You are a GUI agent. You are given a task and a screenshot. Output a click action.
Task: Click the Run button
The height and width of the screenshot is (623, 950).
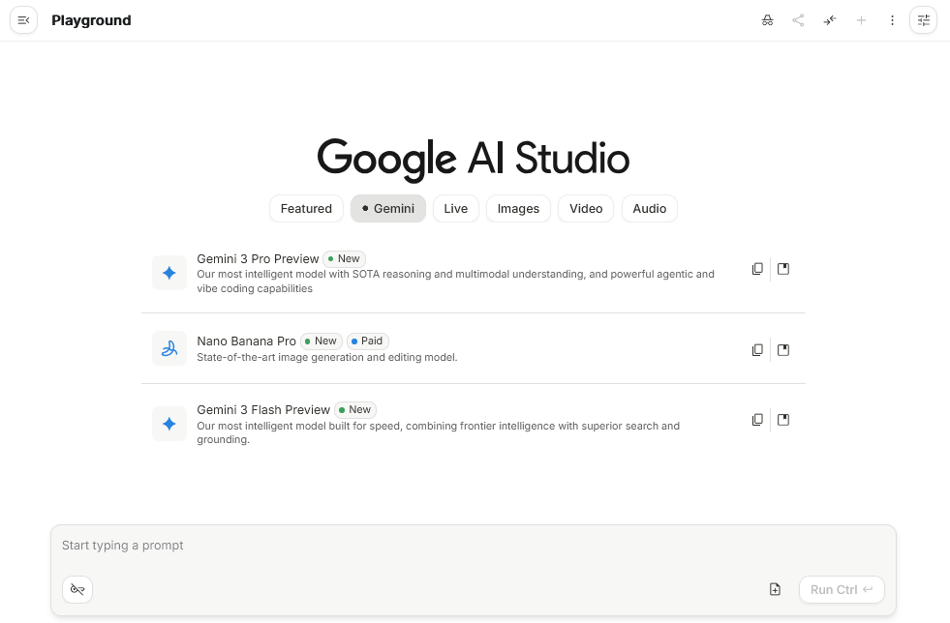841,589
